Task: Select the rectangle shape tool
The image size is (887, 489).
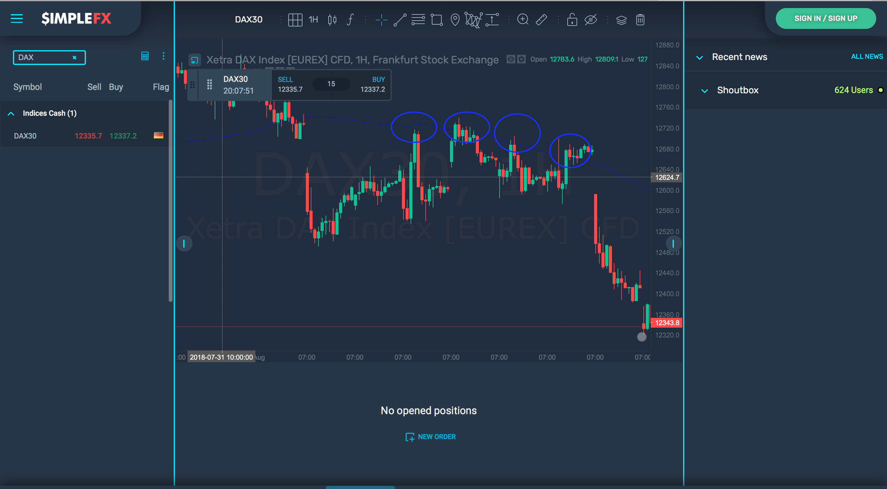Action: coord(437,20)
